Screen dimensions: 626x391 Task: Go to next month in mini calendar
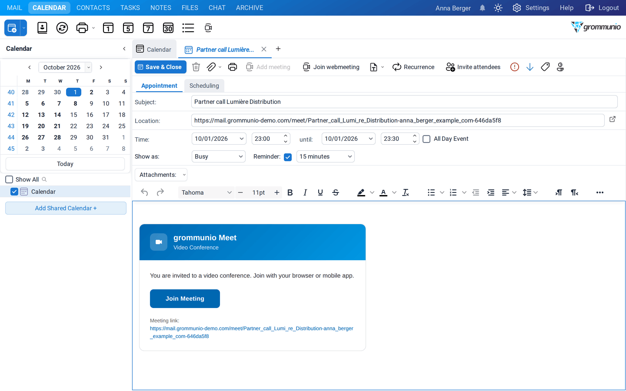point(101,67)
